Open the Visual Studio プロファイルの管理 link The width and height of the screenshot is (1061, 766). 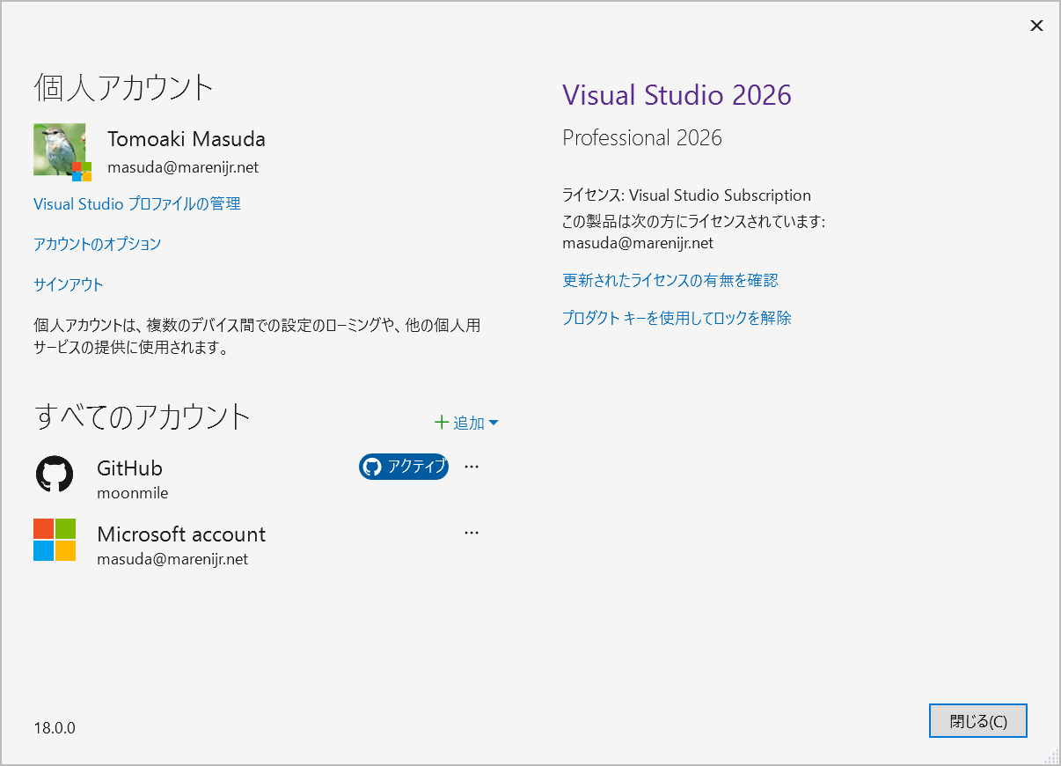pos(136,203)
